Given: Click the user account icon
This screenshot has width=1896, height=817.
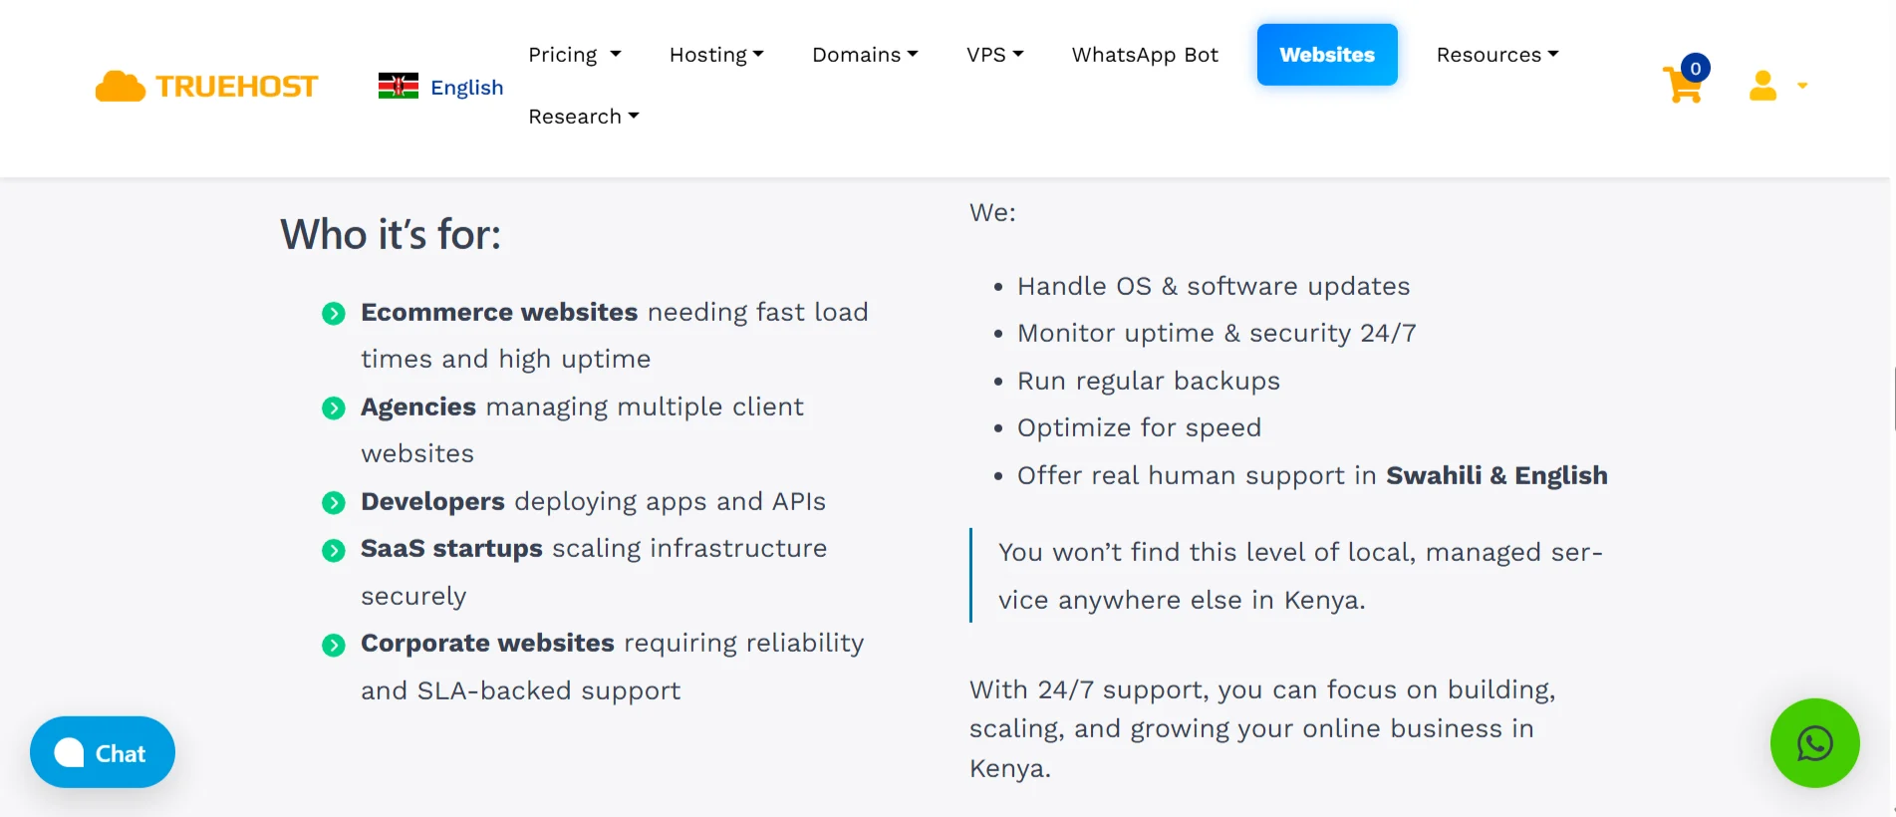Looking at the screenshot, I should 1762,86.
